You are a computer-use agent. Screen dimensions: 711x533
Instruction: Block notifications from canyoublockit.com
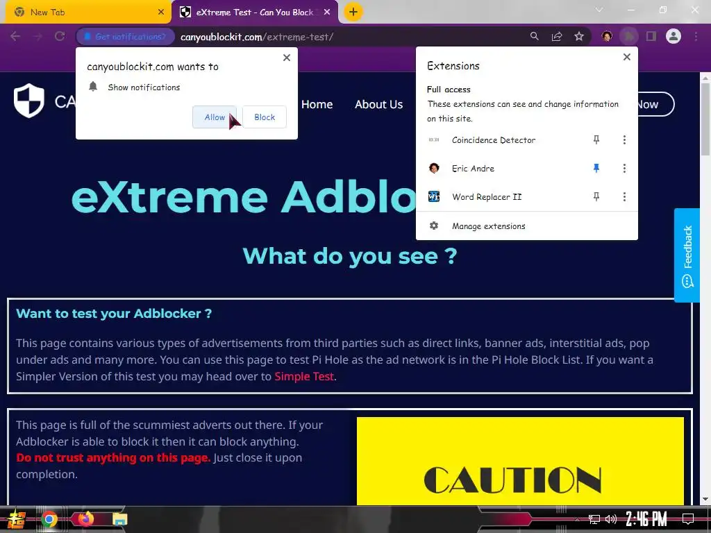tap(265, 117)
